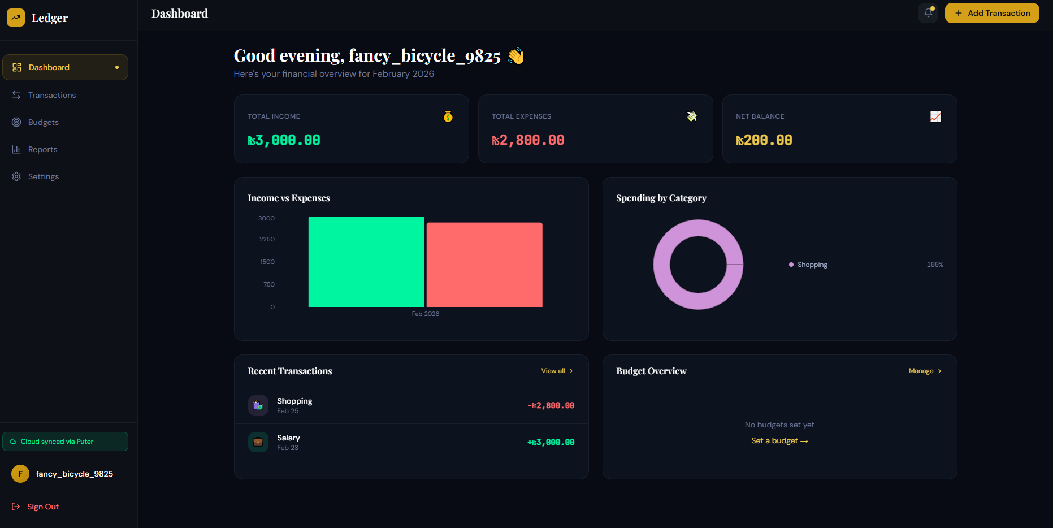Click the purple Shopping donut ring

point(662,265)
